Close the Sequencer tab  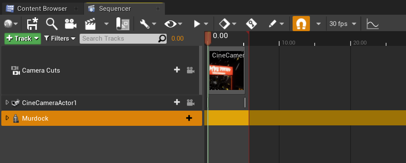[x=158, y=9]
